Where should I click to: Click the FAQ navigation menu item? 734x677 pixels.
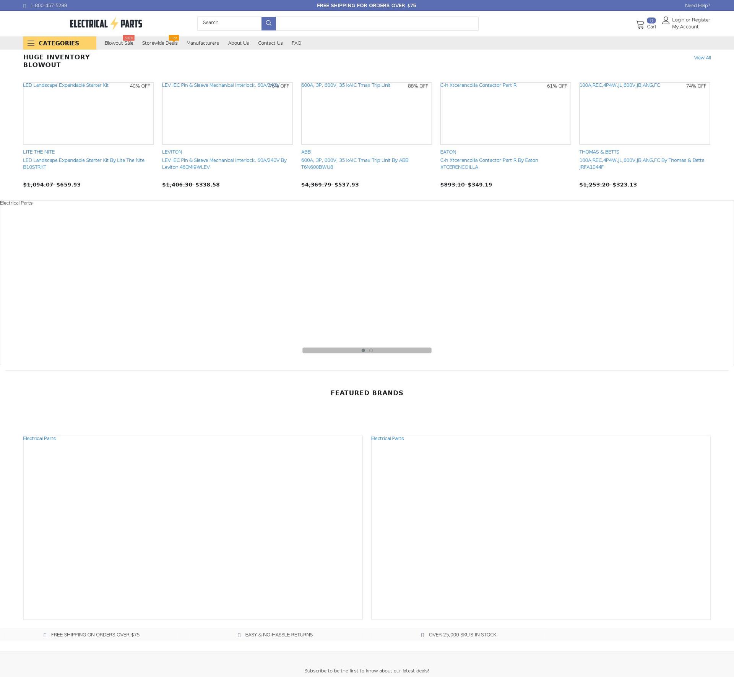296,43
